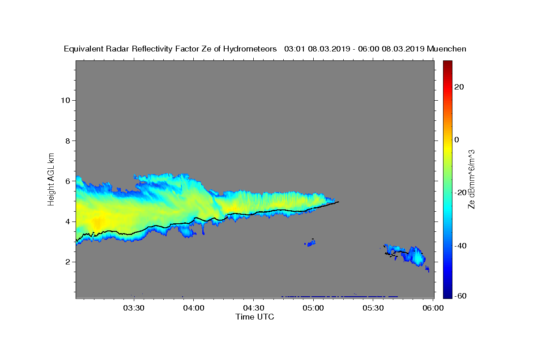Click the dark red top of the colorbar
This screenshot has height=358, width=537.
pyautogui.click(x=447, y=64)
